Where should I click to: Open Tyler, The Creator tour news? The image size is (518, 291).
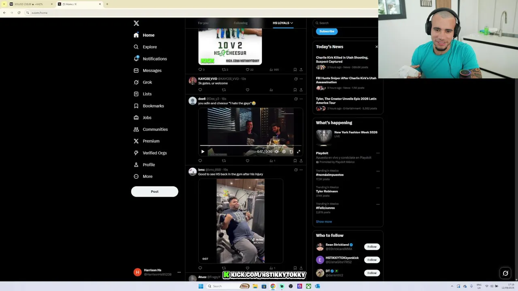coord(346,101)
